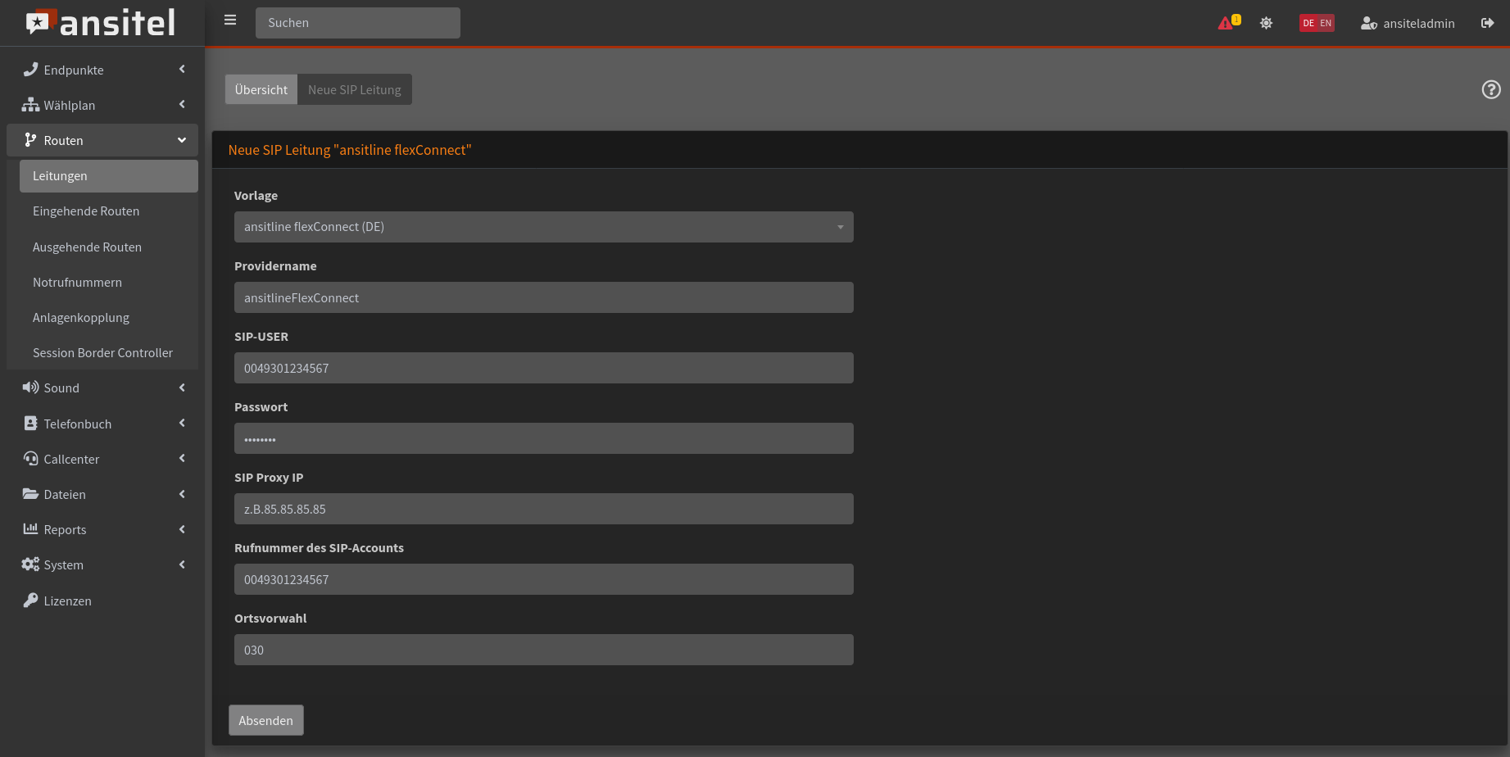Screen dimensions: 1510x757
Task: Focus the Suchen search box
Action: click(x=357, y=23)
